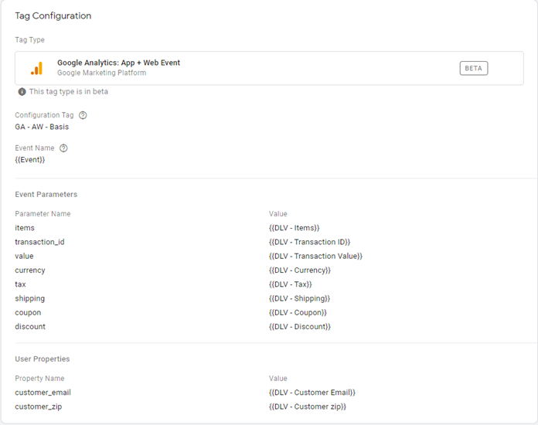The height and width of the screenshot is (425, 538).
Task: Click the {{DLV - Transaction Value}} value
Action: (x=315, y=257)
